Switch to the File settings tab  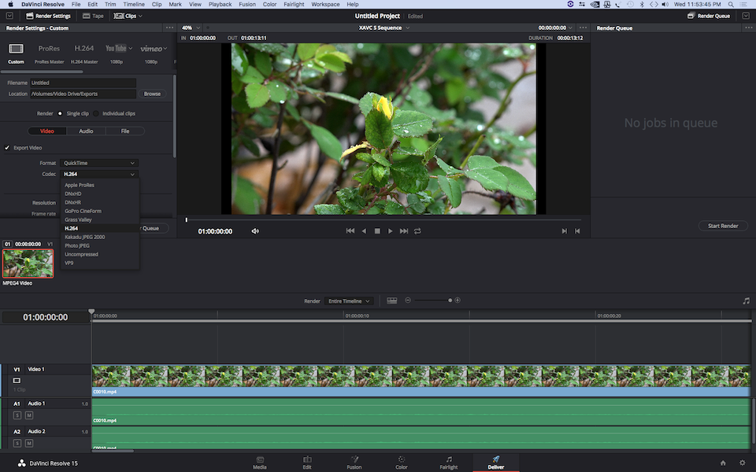click(x=125, y=131)
